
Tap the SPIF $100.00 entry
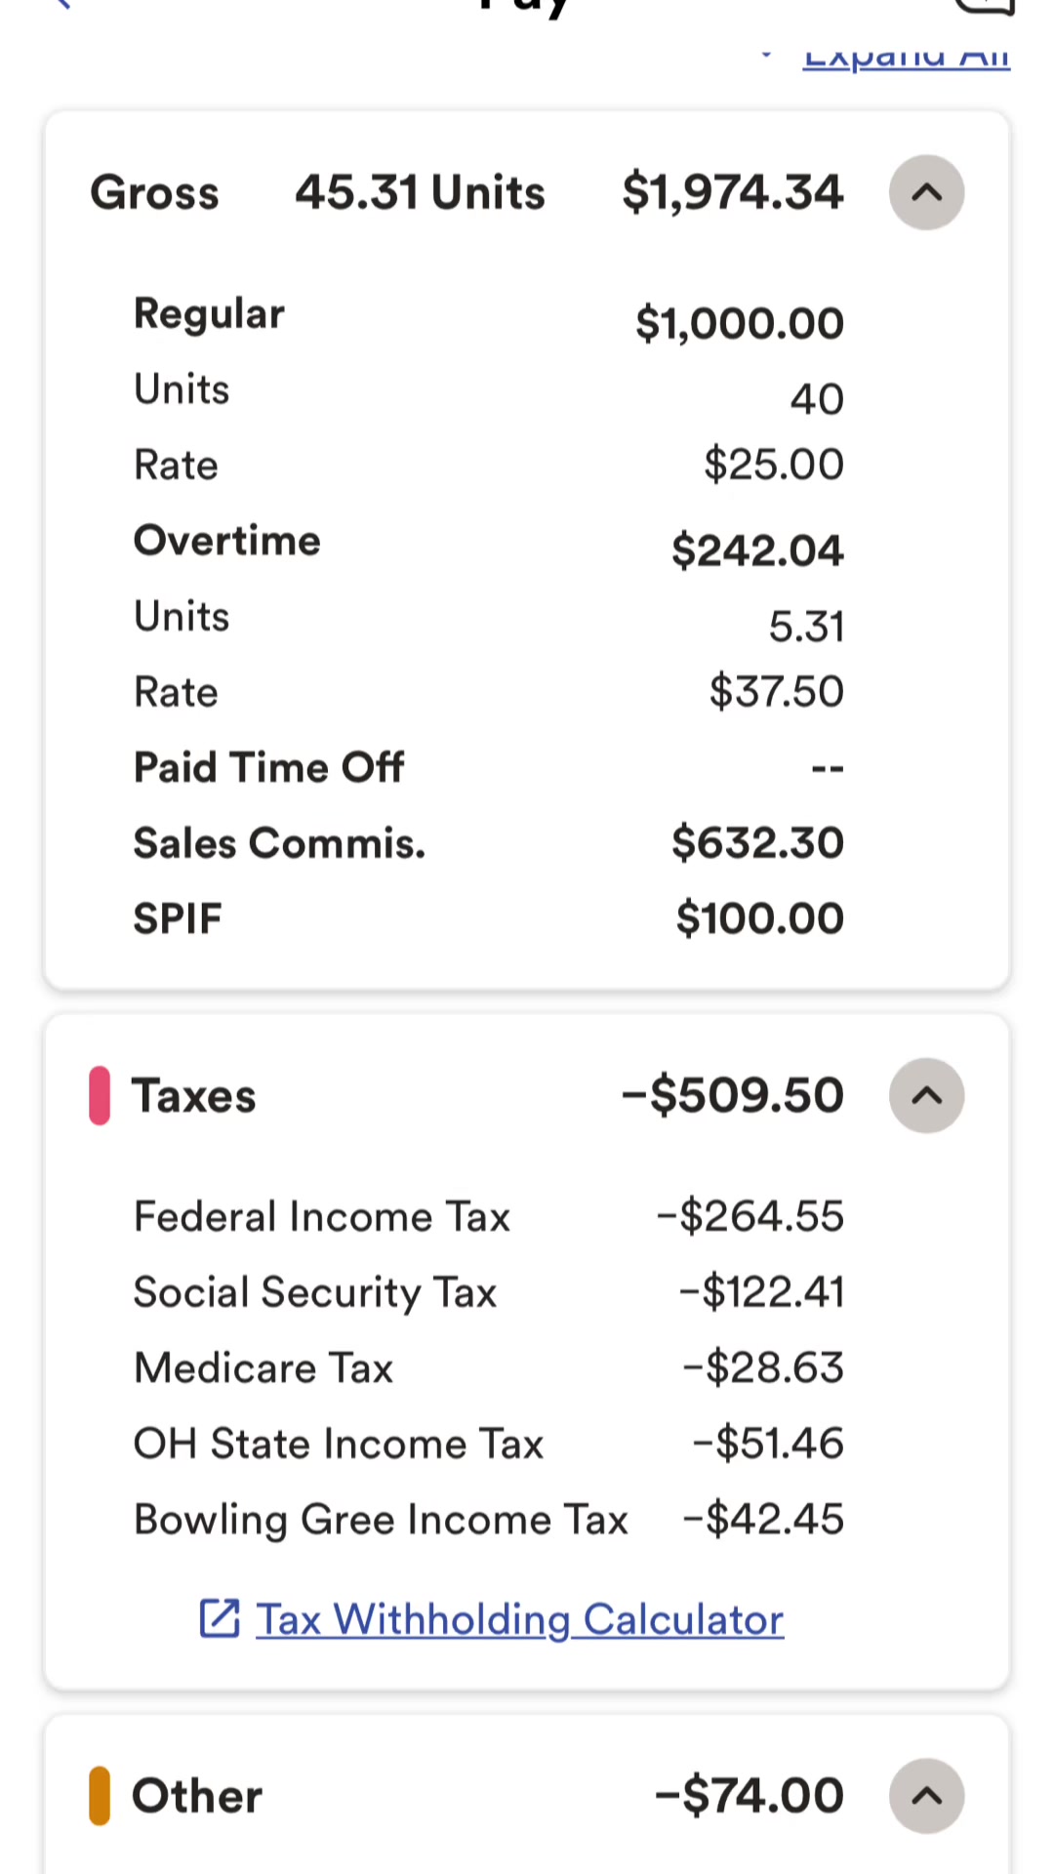click(488, 918)
